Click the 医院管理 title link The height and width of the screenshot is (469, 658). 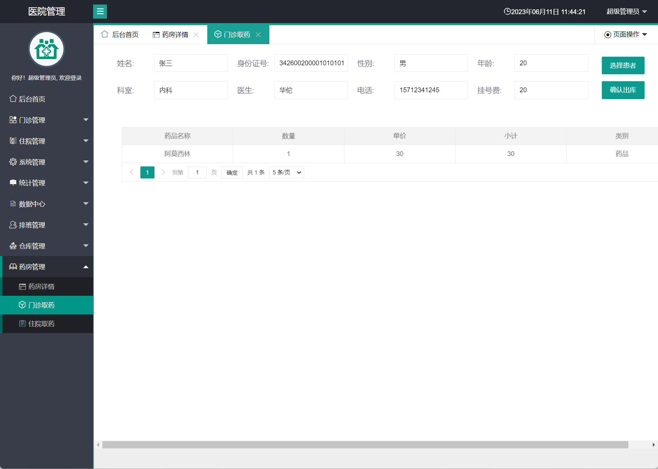coord(47,11)
